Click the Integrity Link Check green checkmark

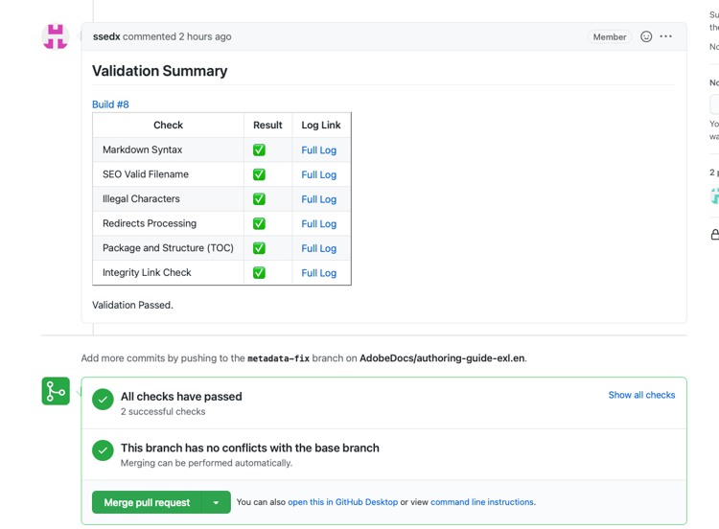pyautogui.click(x=259, y=272)
